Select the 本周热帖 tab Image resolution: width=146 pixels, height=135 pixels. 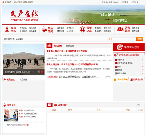click(x=11, y=80)
